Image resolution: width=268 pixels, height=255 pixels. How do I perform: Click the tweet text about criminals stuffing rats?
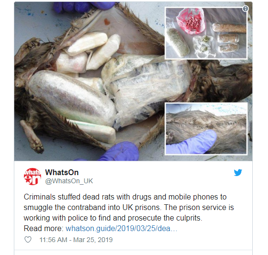(x=129, y=208)
